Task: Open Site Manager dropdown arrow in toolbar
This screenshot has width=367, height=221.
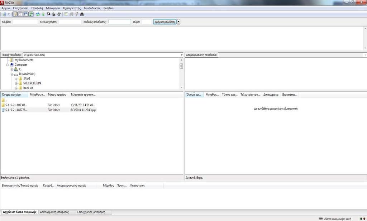Action: [9, 14]
